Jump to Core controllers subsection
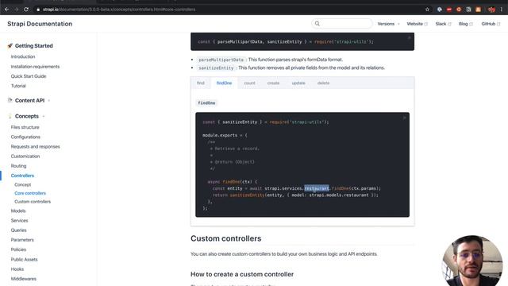The height and width of the screenshot is (286, 508). click(30, 193)
